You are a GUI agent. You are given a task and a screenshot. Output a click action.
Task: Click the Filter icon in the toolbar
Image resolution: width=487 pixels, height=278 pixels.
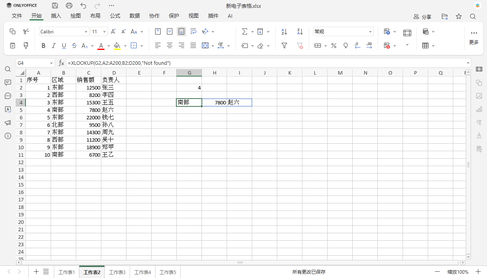click(x=284, y=46)
